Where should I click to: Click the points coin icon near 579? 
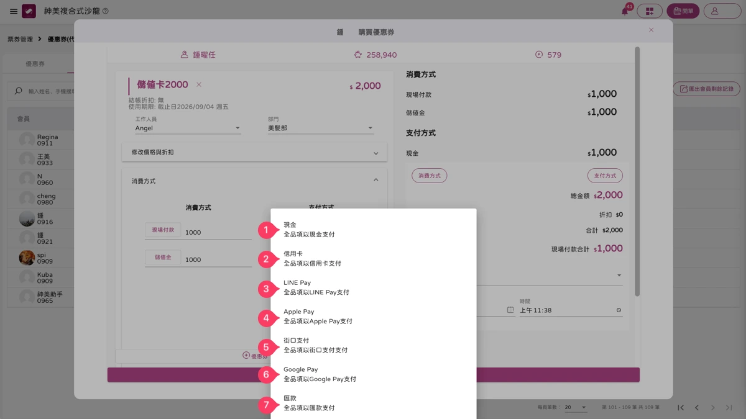click(539, 55)
